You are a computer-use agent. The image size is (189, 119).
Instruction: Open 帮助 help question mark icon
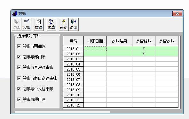click(64, 25)
